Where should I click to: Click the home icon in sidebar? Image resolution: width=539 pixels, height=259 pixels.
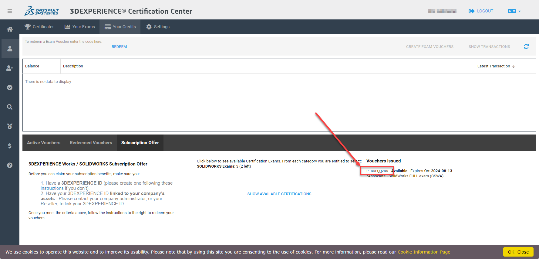point(10,29)
